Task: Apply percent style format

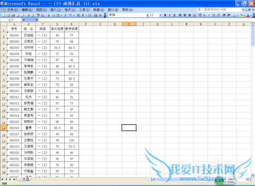Action: click(x=204, y=15)
